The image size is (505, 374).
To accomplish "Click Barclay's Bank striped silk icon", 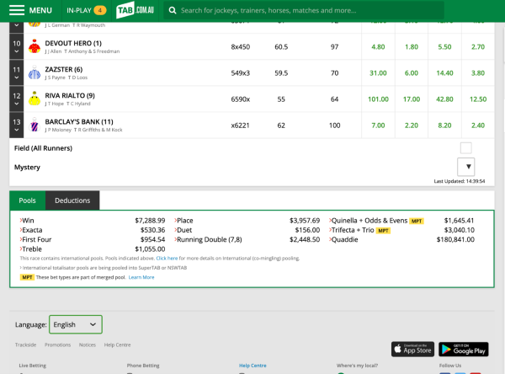I will 35,126.
